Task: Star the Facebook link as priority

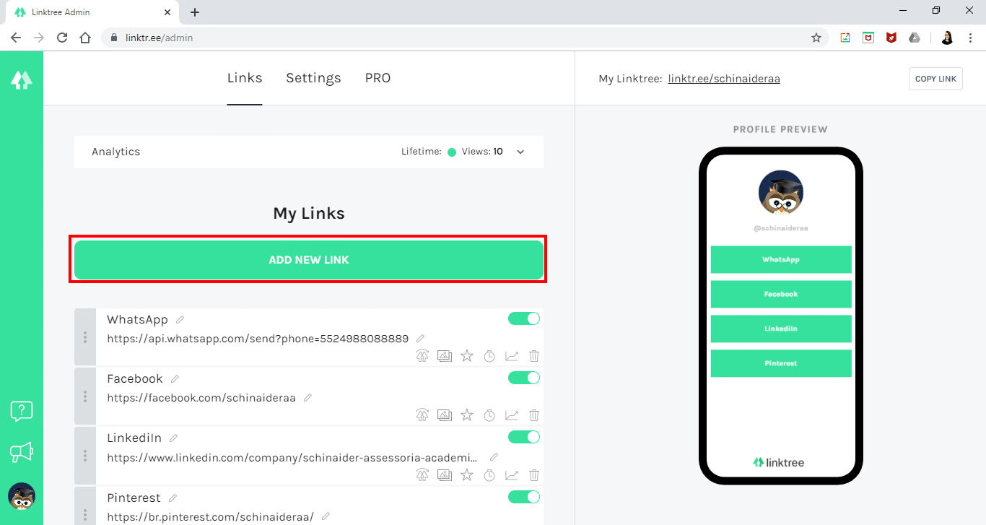Action: pos(467,415)
